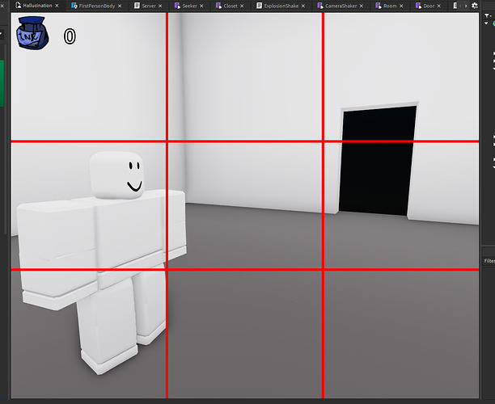
Task: Switch to the Closet tab
Action: (230, 6)
